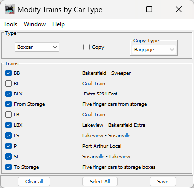The image size is (194, 188).
Task: Toggle the SL Susanville Lakeview checkbox
Action: pyautogui.click(x=8, y=157)
